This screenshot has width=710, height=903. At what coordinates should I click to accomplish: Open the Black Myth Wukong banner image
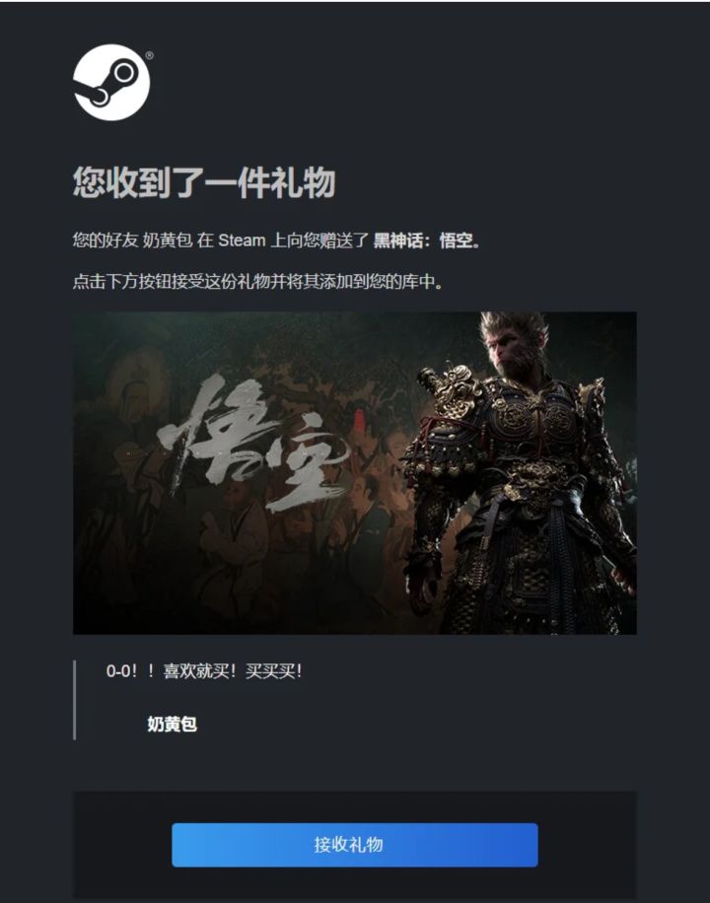coord(355,473)
